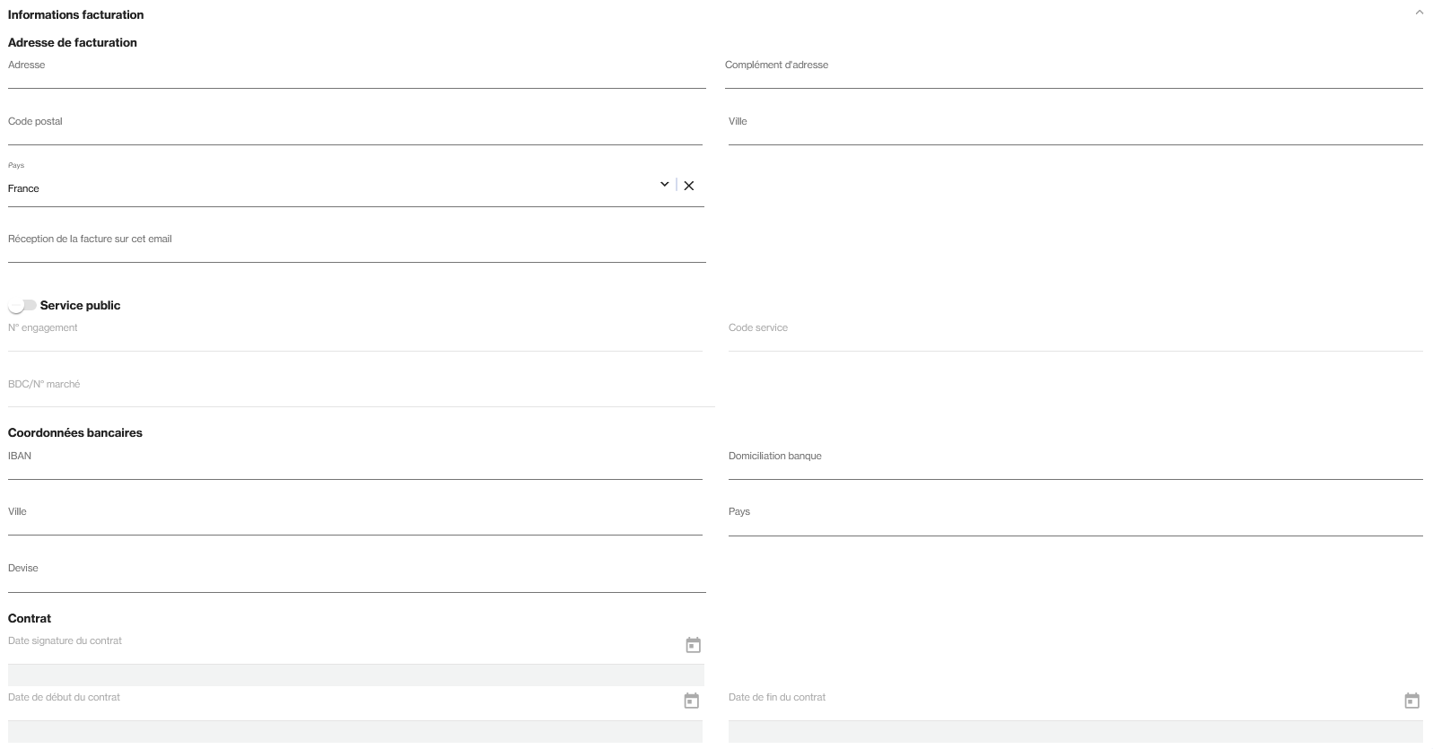Click the Adresse input field
This screenshot has width=1433, height=749.
pyautogui.click(x=356, y=77)
